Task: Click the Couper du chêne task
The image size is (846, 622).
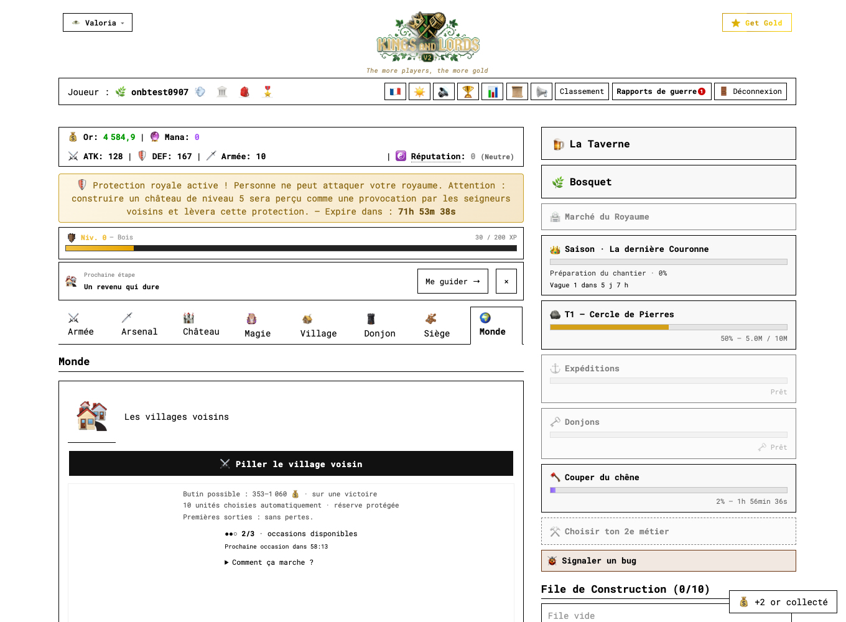Action: pyautogui.click(x=669, y=488)
